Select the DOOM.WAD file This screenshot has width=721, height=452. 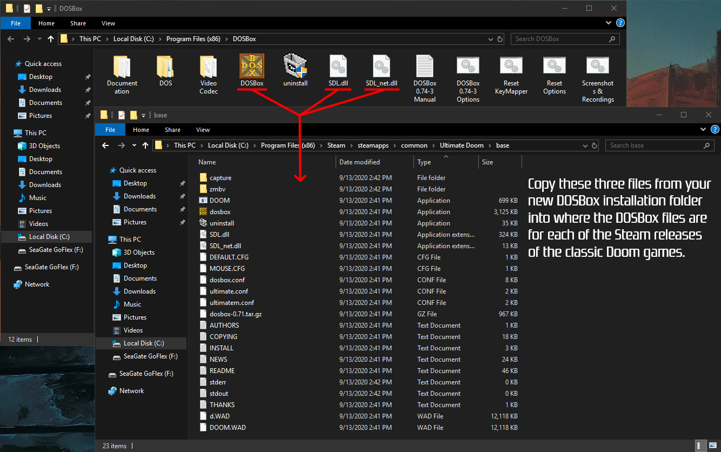(228, 428)
